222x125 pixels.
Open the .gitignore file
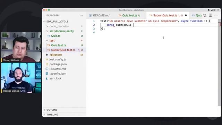tap(55, 55)
